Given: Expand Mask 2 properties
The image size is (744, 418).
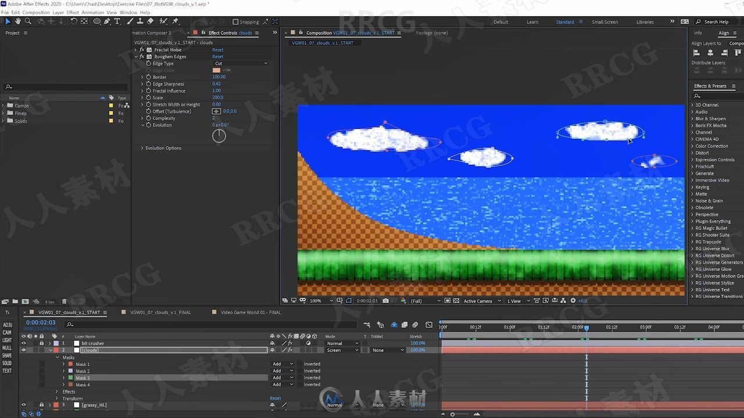Looking at the screenshot, I should click(63, 371).
